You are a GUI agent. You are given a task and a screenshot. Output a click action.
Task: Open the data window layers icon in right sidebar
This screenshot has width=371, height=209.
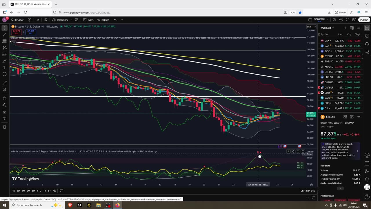[x=367, y=44]
